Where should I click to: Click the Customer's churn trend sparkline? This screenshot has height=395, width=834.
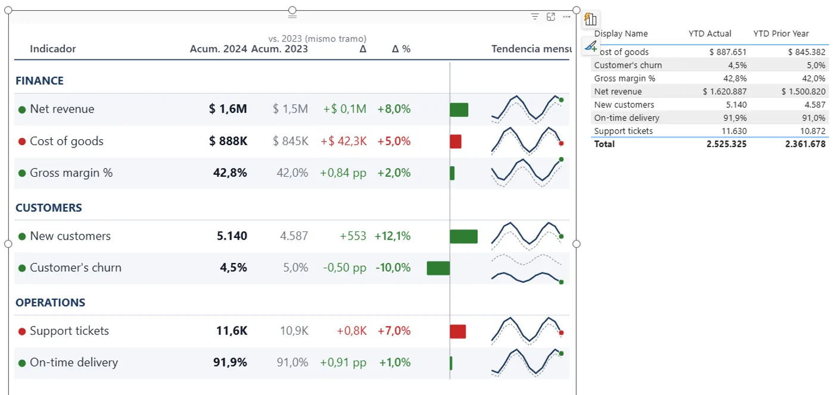click(528, 268)
